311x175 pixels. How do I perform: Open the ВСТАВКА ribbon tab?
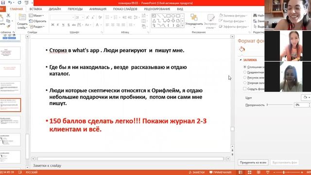pyautogui.click(x=35, y=9)
